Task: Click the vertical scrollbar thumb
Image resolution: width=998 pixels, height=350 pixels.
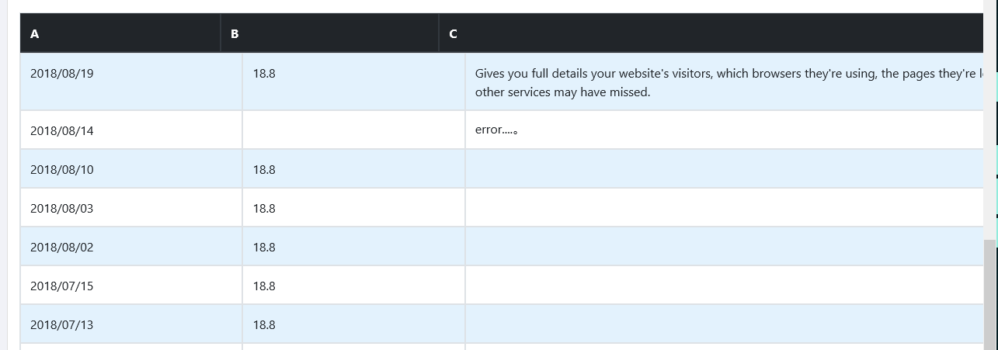Action: pos(989,295)
